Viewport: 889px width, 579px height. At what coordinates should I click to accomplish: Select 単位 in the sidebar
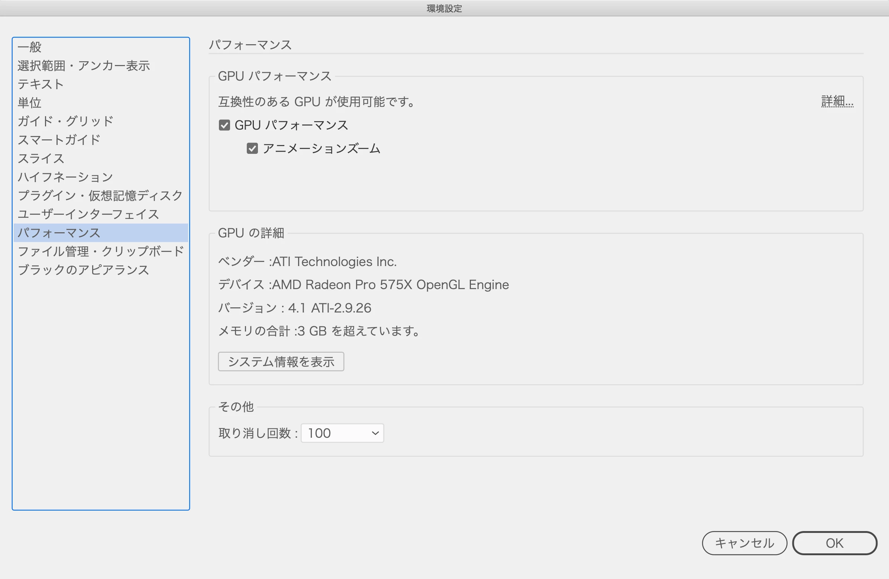coord(30,103)
